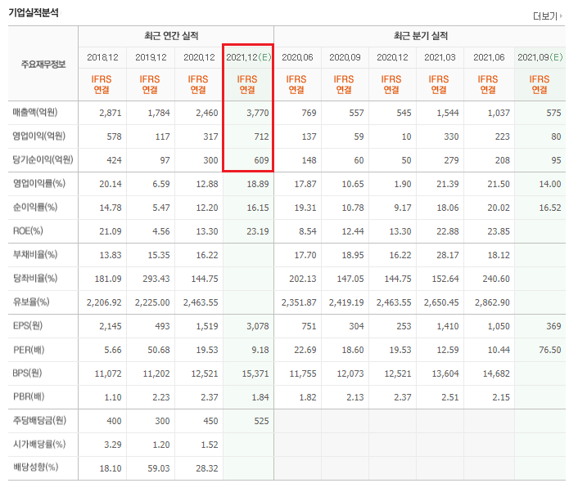This screenshot has width=569, height=483.
Task: Select the 2021.12(E) estimate column header
Action: tap(248, 57)
